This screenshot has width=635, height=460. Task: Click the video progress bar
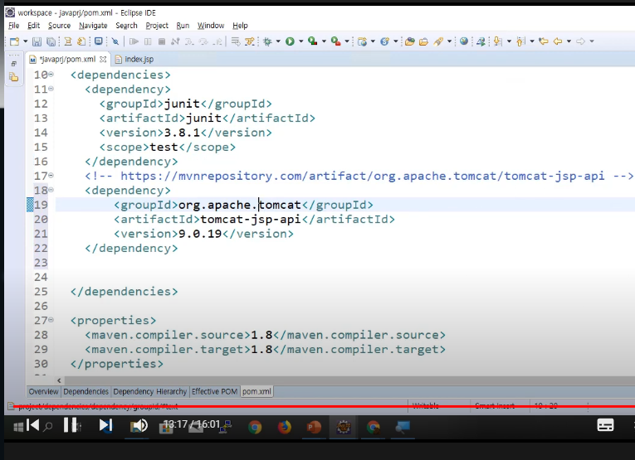(324, 406)
